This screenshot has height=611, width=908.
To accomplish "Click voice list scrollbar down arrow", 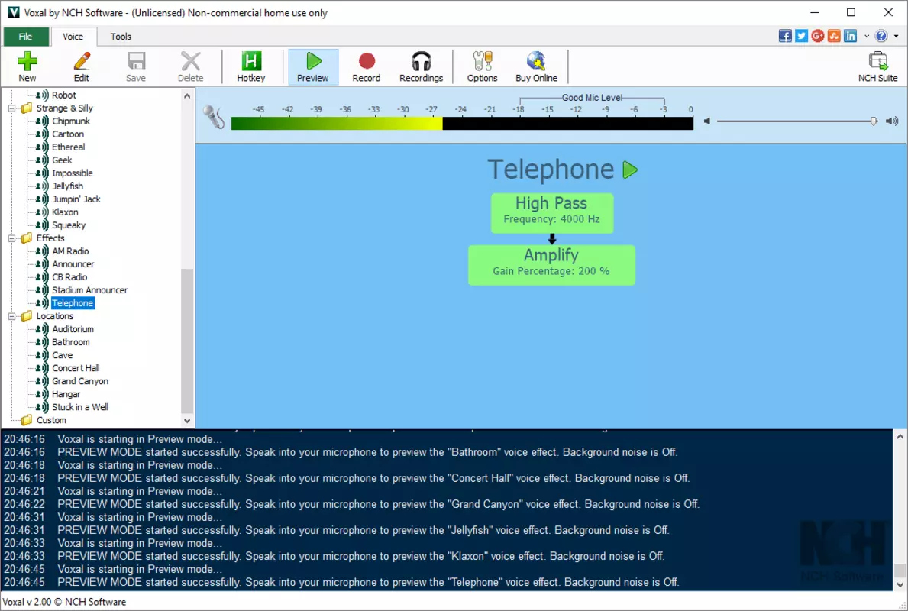I will coord(187,421).
